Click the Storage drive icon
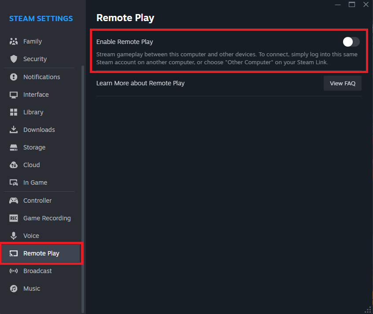Screen dimensions: 373x314 coord(13,147)
